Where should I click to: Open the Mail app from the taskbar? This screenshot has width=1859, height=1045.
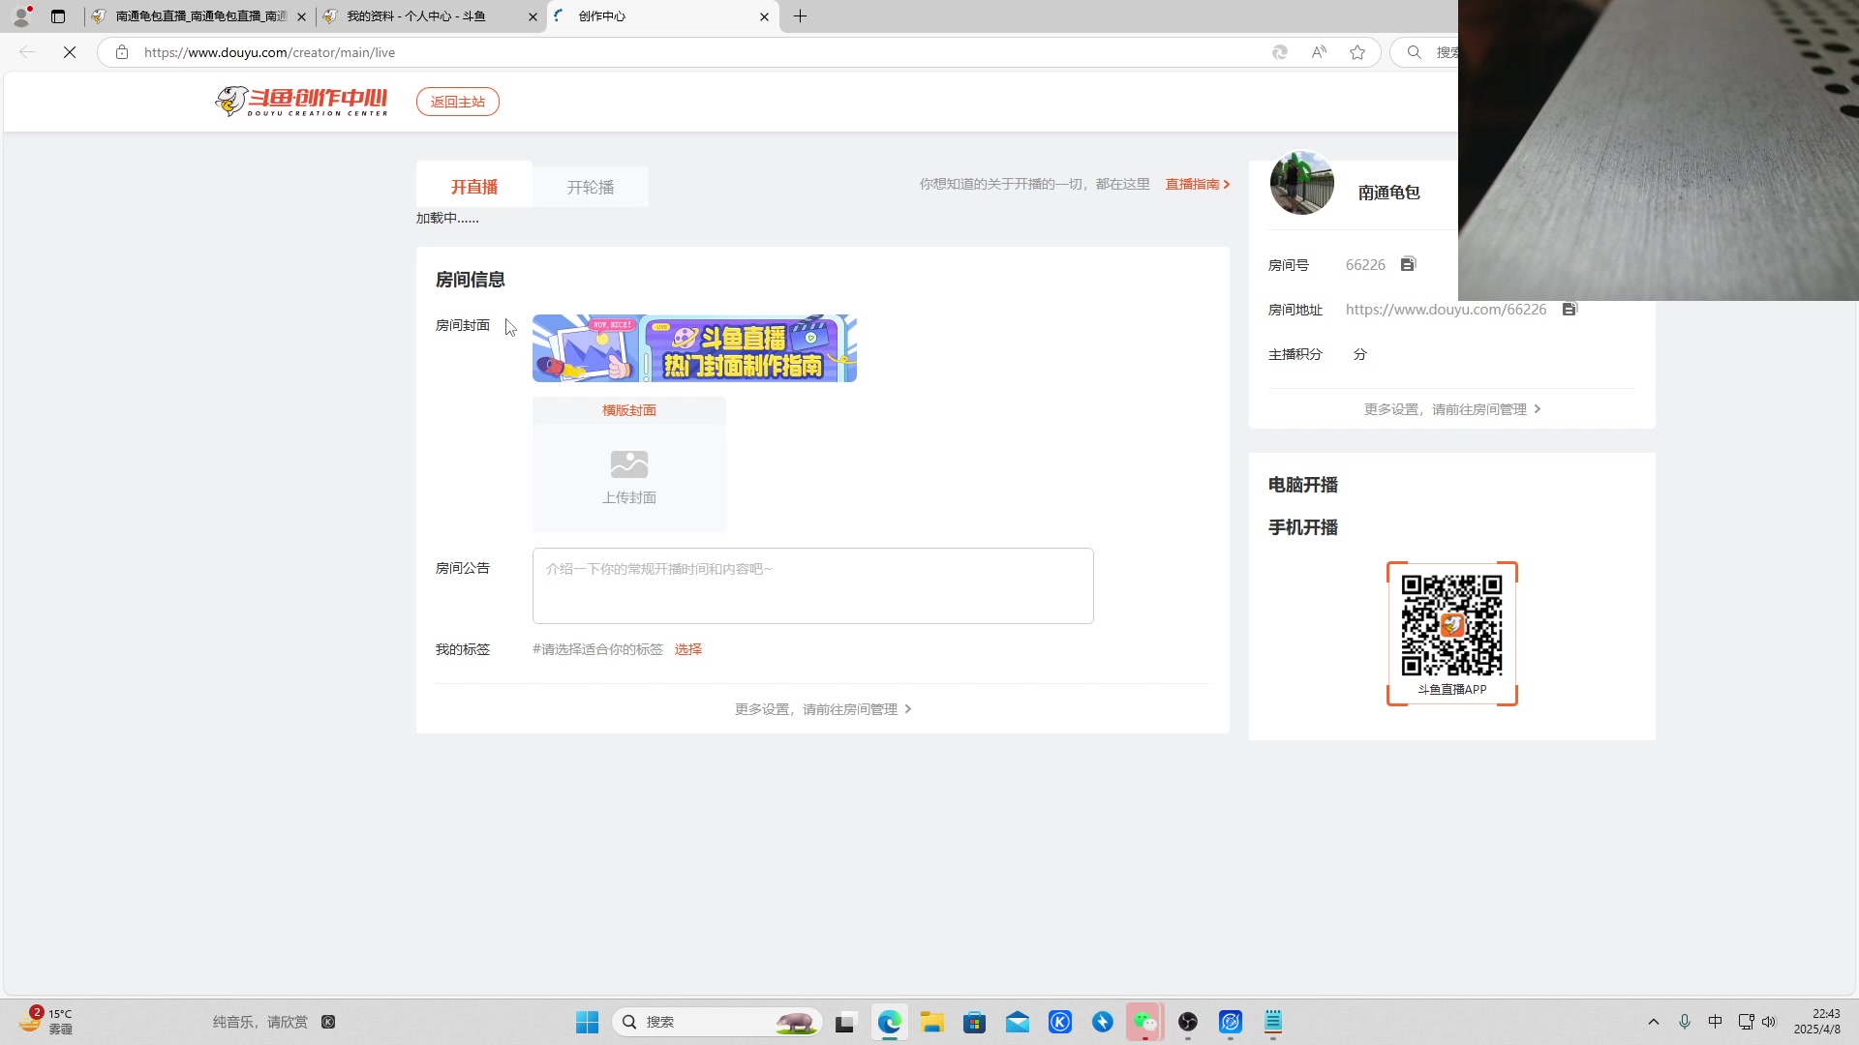click(x=1017, y=1022)
